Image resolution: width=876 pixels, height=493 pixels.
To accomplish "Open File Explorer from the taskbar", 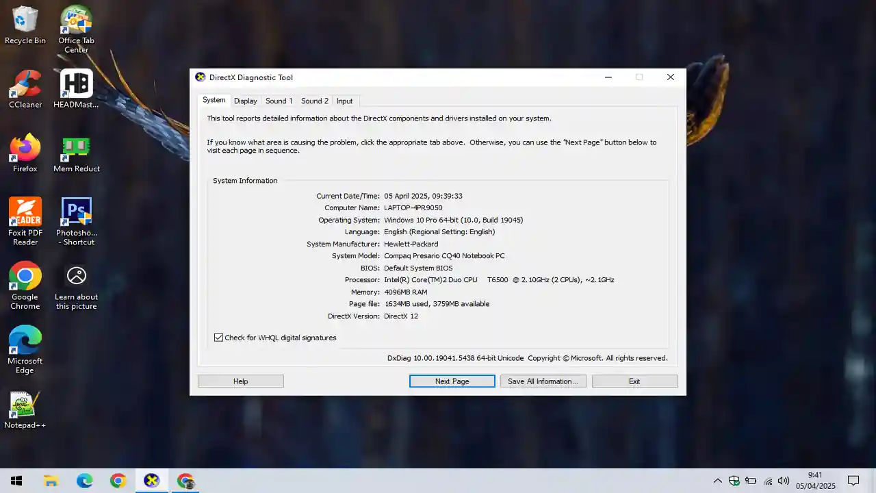I will point(51,481).
